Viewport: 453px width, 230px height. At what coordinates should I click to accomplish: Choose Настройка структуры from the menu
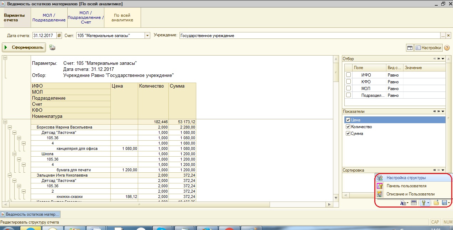coord(414,178)
